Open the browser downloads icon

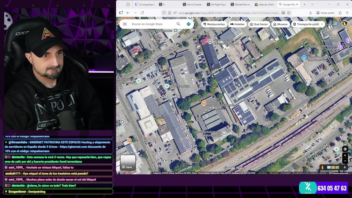coord(310,13)
